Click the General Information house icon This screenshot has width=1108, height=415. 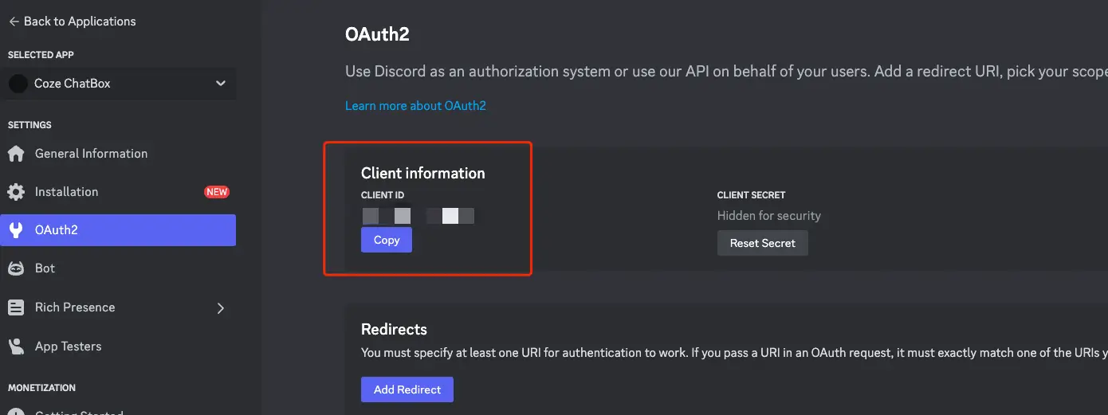tap(16, 154)
